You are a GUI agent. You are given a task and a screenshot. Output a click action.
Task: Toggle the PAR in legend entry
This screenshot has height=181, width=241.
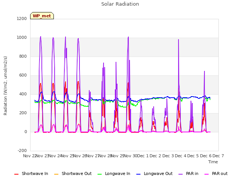coord(188,173)
